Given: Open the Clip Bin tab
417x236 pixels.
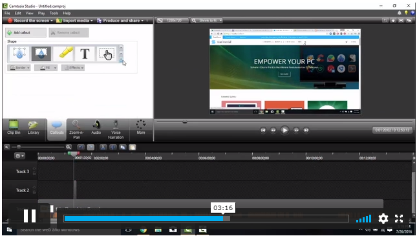Looking at the screenshot, I should point(14,127).
